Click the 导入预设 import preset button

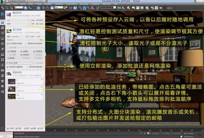40,24
